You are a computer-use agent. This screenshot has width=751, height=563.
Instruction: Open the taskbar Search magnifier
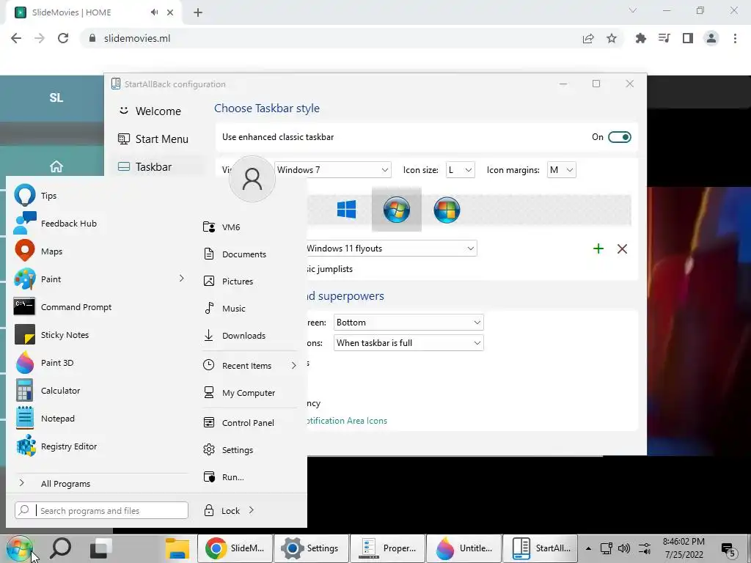click(x=61, y=548)
